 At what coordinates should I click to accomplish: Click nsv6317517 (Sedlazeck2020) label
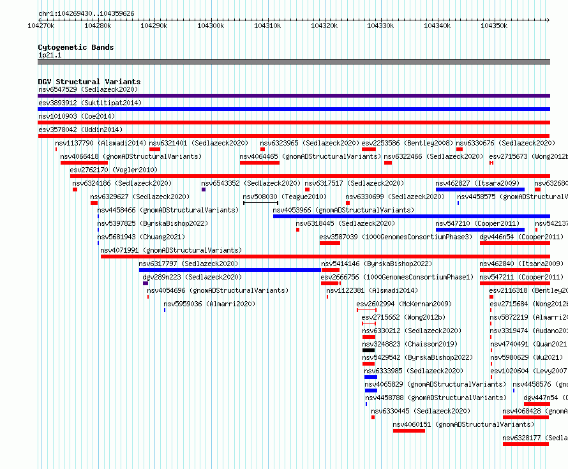(354, 183)
